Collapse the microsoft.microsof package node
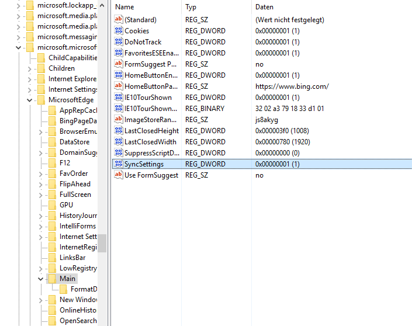 click(x=18, y=47)
